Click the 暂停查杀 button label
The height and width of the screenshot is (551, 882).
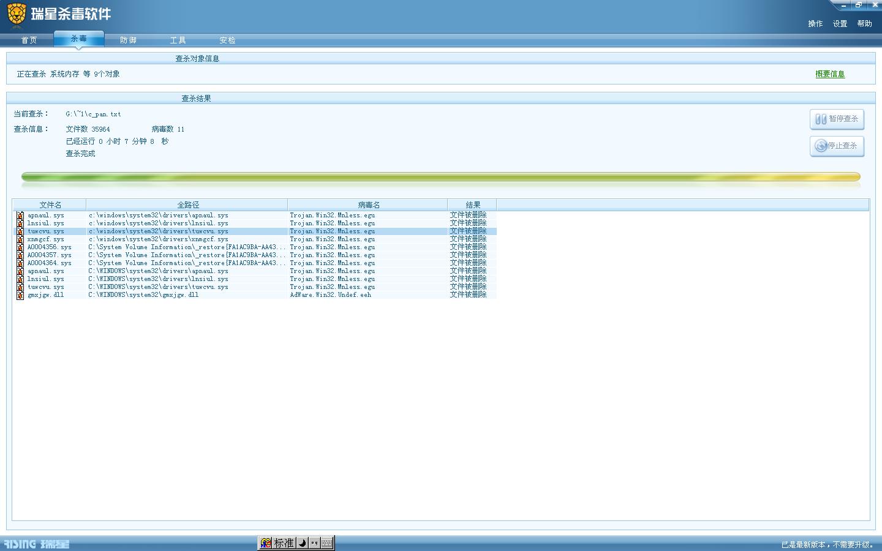coord(843,119)
